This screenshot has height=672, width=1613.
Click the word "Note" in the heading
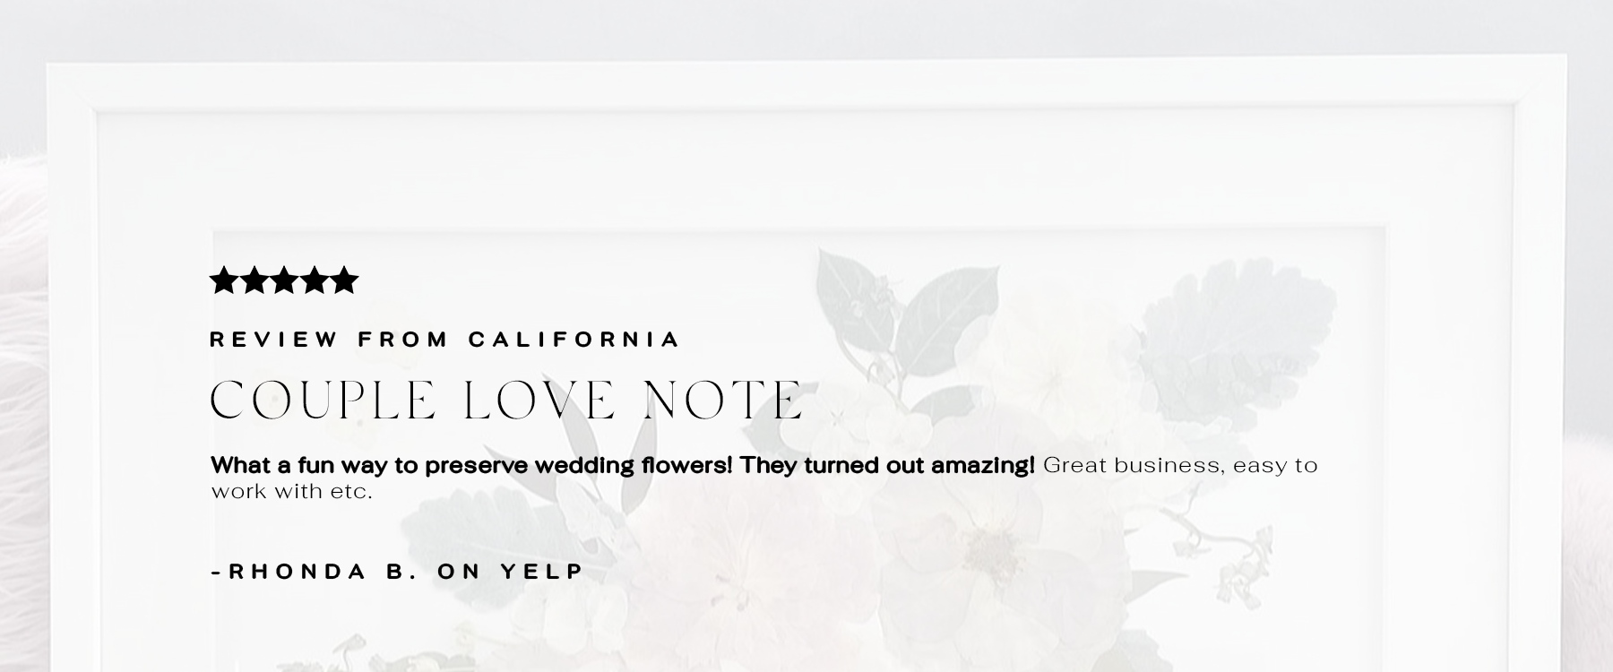pyautogui.click(x=724, y=401)
